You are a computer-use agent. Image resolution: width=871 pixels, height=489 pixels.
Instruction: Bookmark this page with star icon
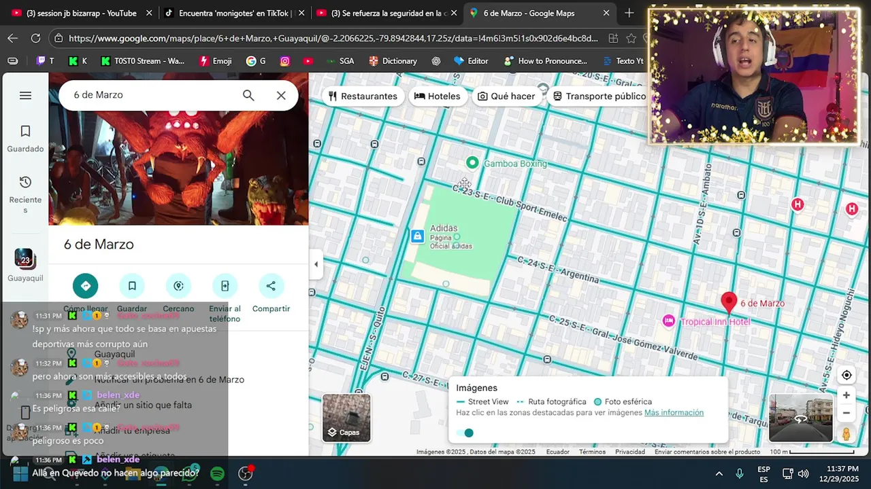point(631,39)
